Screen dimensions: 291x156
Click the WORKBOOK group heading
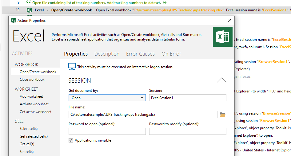click(x=26, y=64)
